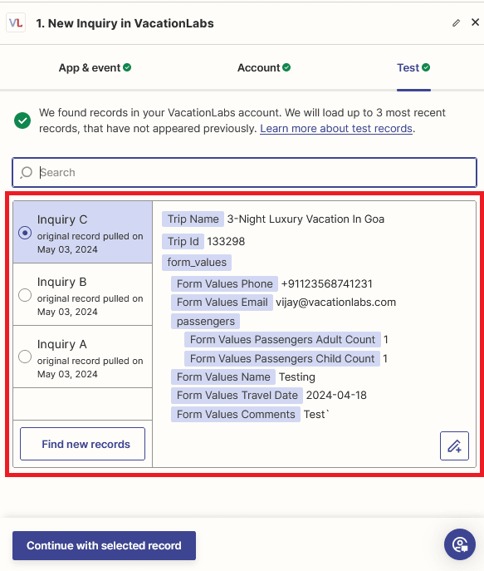Open the Test tab
The height and width of the screenshot is (571, 484).
[413, 67]
